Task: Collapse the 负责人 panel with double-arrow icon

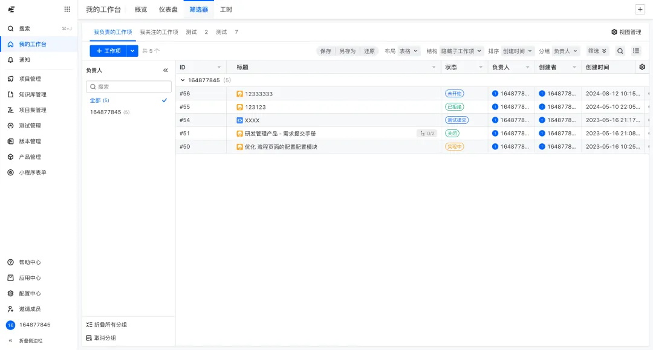Action: 166,71
